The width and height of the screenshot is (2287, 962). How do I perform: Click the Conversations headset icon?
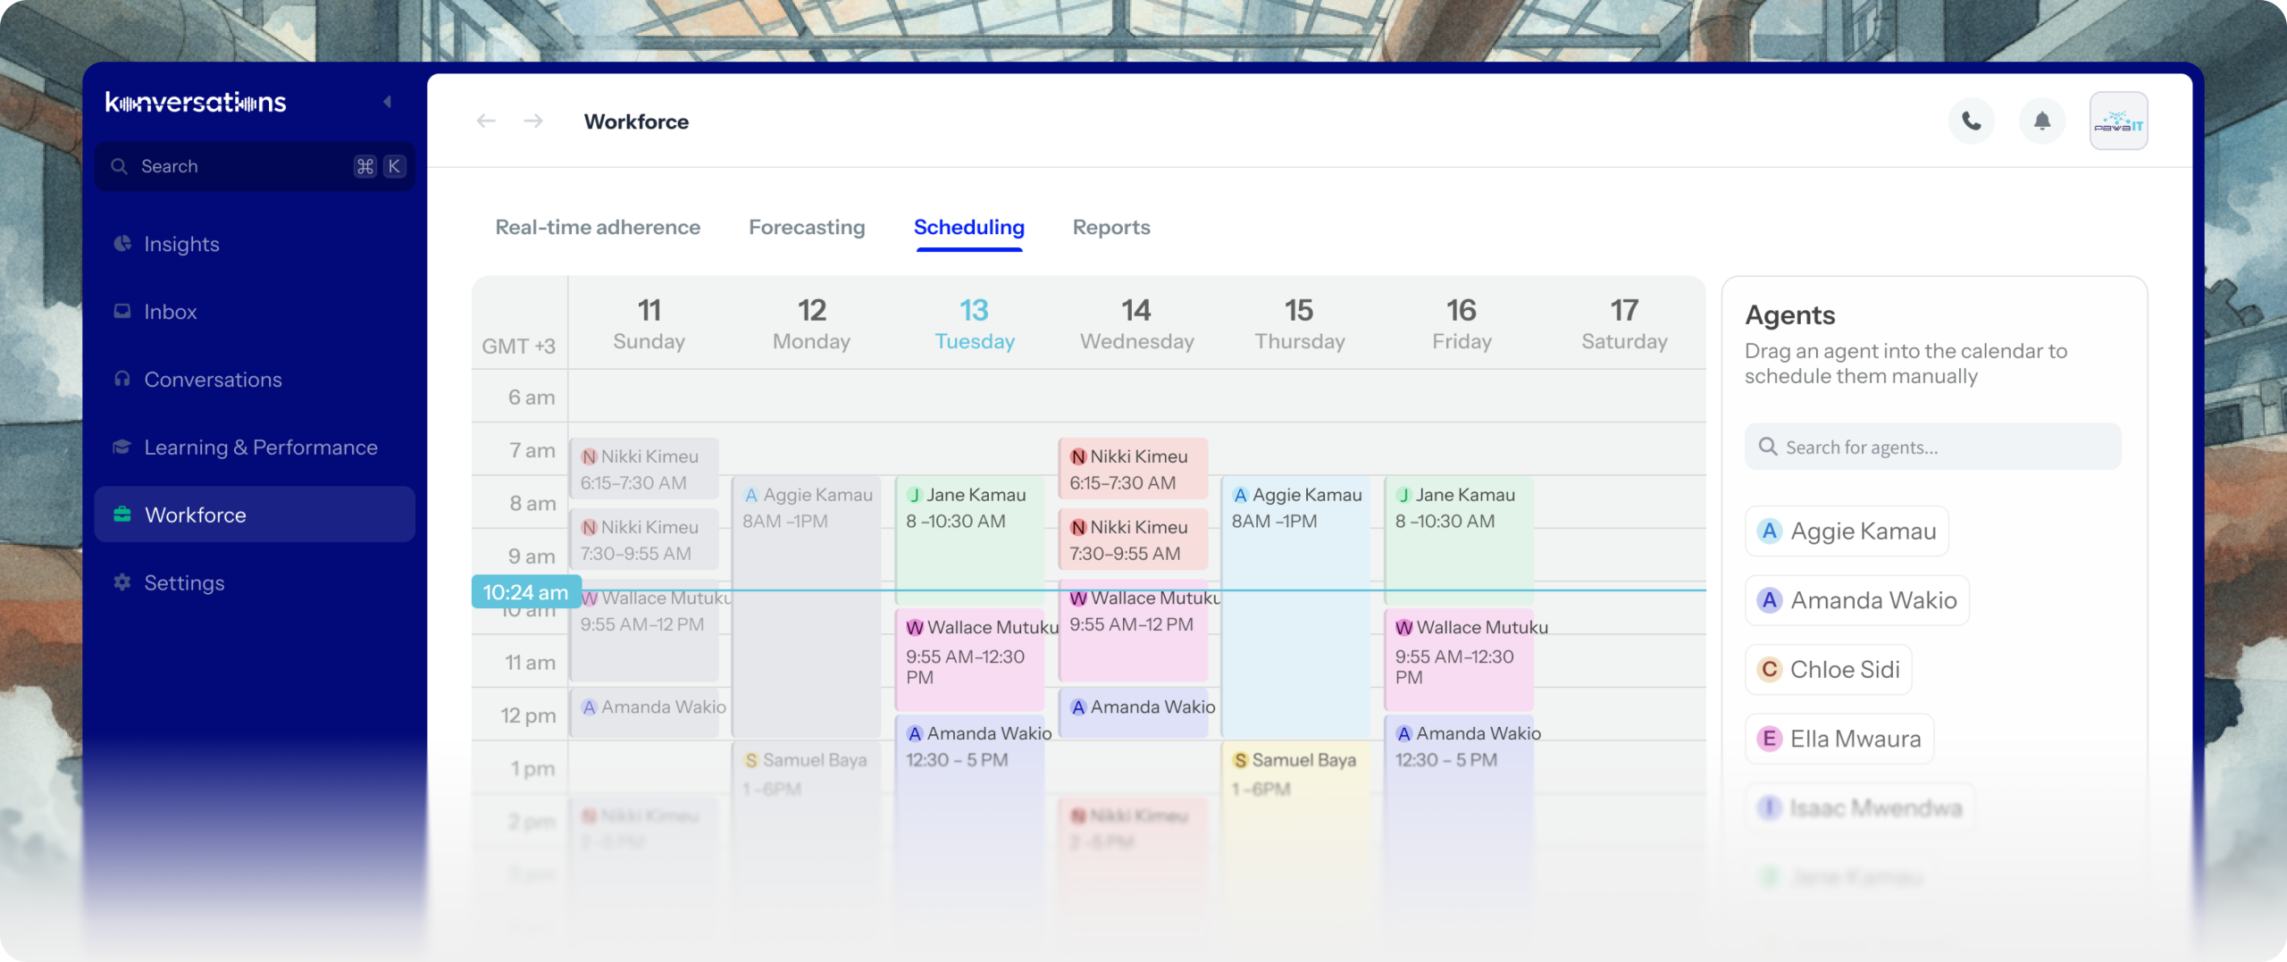(x=122, y=379)
